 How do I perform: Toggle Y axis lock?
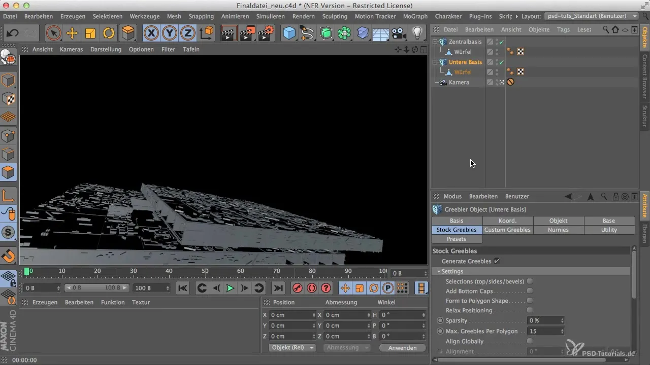point(170,33)
